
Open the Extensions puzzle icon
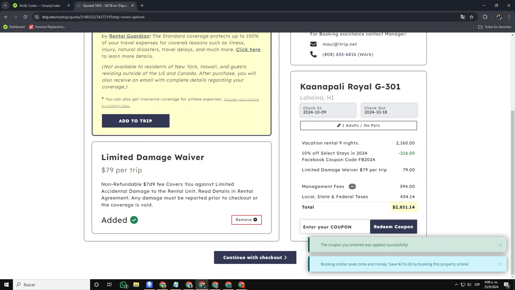pos(485,17)
